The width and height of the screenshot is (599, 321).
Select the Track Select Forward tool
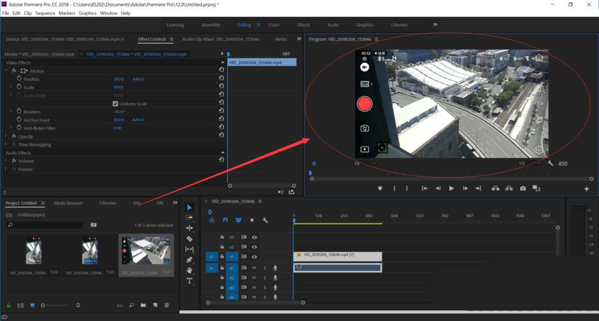(189, 217)
